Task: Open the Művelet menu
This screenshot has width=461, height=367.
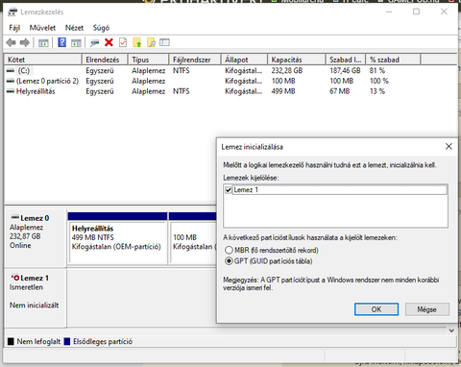Action: [42, 28]
